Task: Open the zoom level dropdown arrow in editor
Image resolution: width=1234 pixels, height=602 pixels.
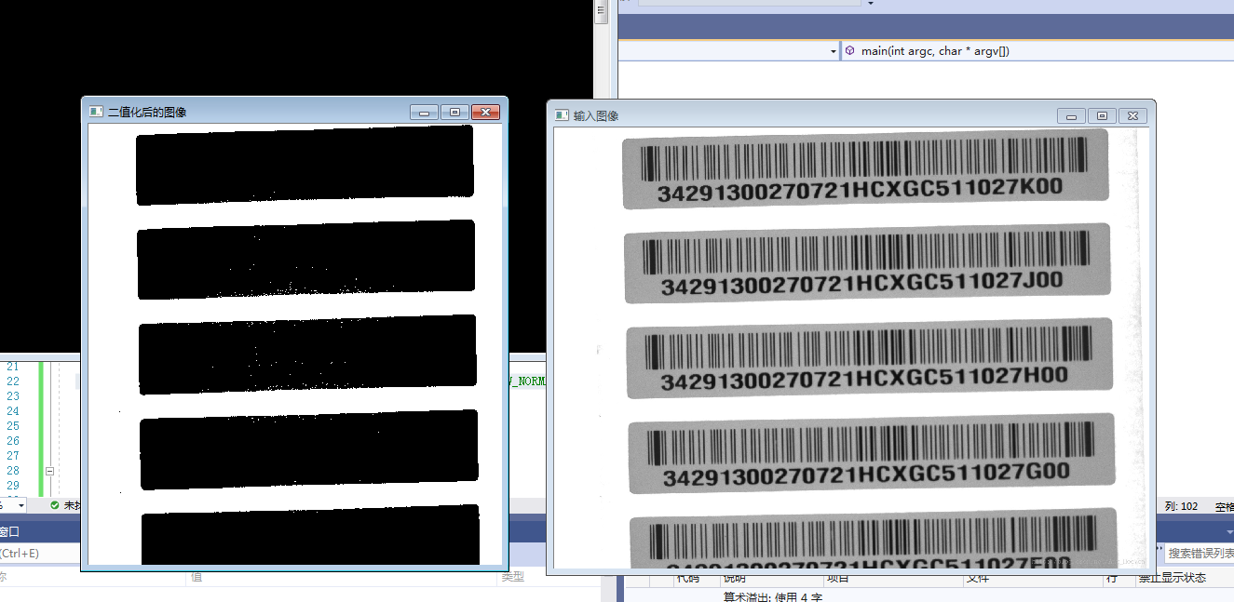Action: 20,505
